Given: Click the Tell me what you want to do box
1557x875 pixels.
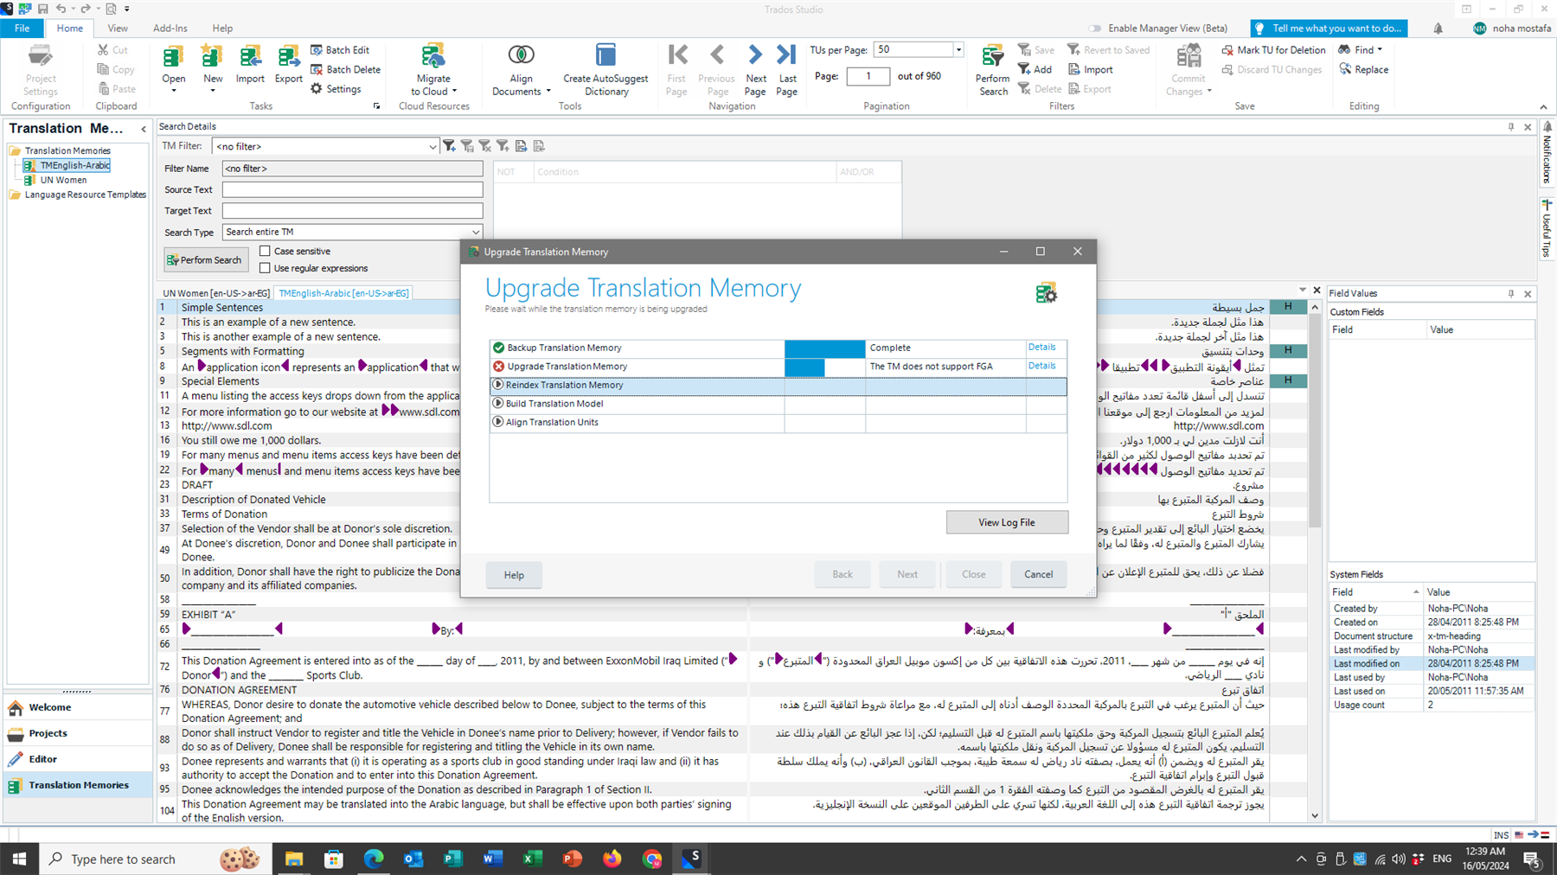Looking at the screenshot, I should 1328,29.
